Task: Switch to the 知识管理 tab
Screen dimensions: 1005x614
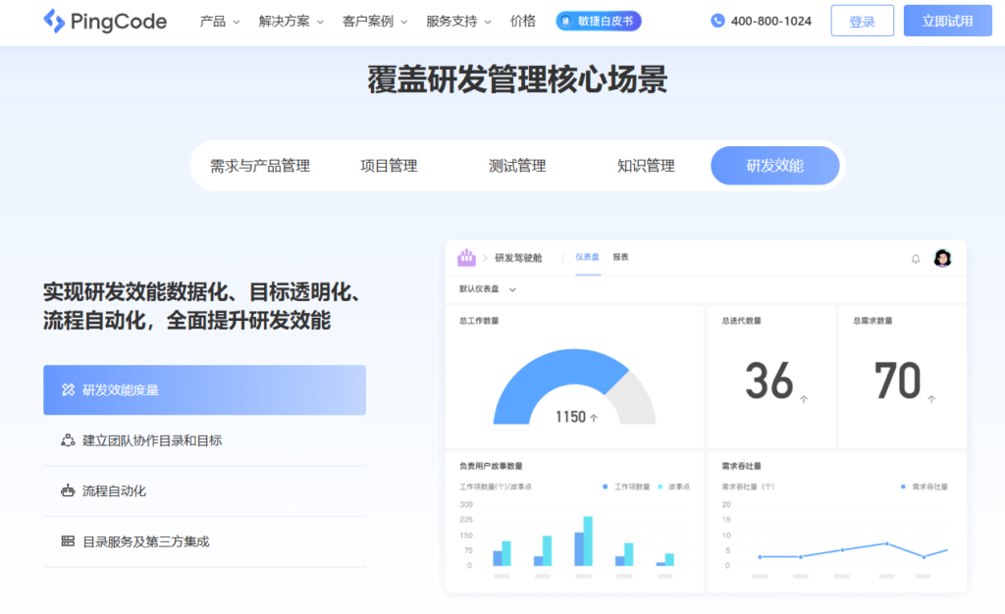Action: tap(646, 166)
